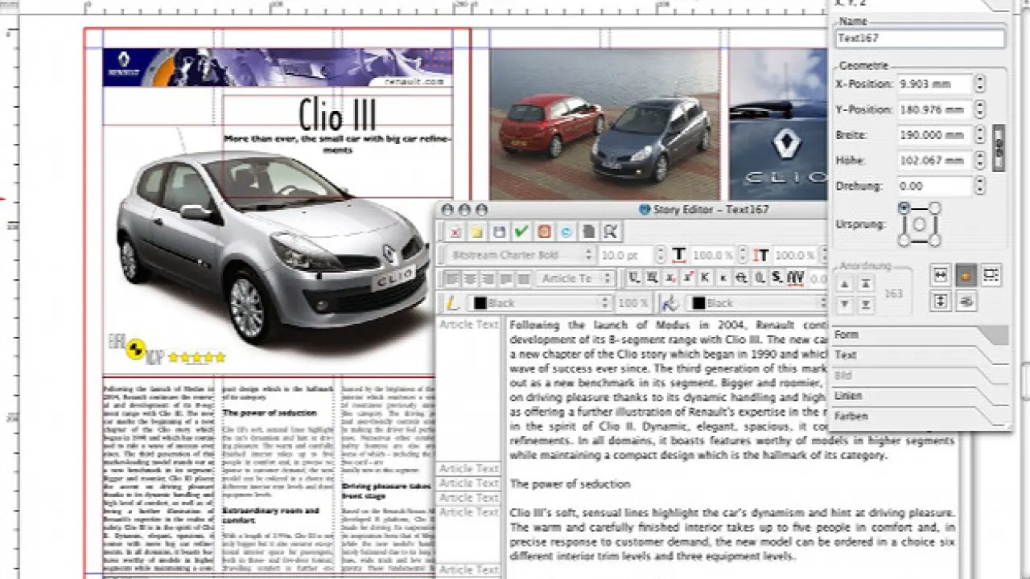Click the underline text style icon
This screenshot has height=579, width=1030.
(x=634, y=278)
